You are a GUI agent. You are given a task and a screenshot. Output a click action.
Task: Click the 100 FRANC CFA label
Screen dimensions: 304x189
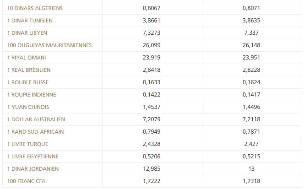pyautogui.click(x=26, y=181)
